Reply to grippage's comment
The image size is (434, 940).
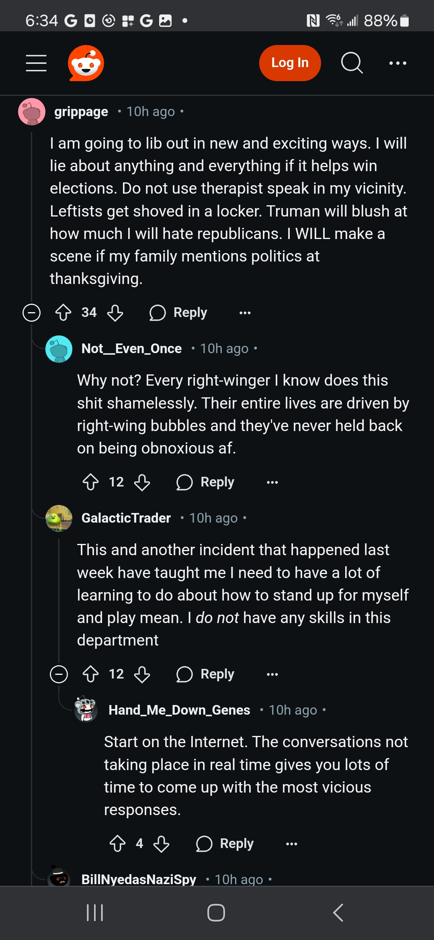tap(179, 313)
